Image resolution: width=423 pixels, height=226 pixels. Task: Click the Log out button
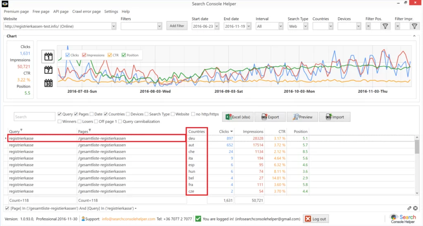point(316,219)
